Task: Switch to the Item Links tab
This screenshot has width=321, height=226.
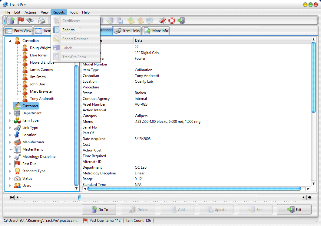Action: tap(127, 31)
